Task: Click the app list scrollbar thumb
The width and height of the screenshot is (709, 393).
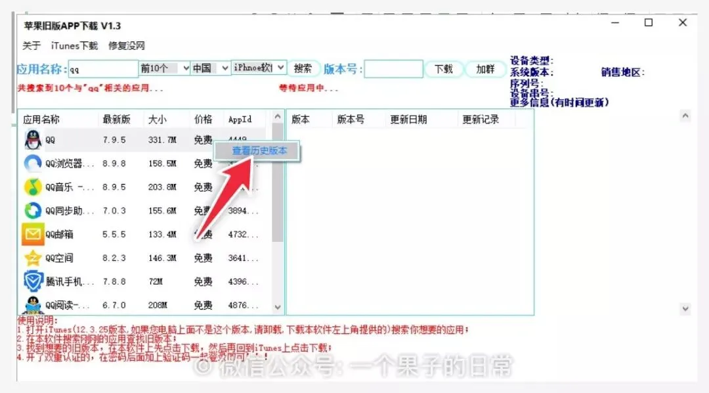Action: point(278,182)
